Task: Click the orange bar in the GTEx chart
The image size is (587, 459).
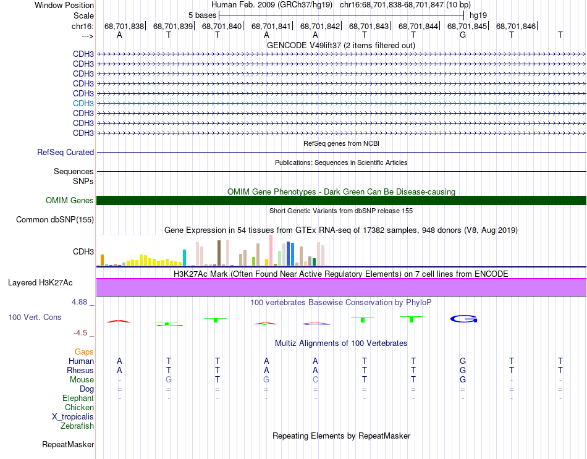Action: [102, 260]
